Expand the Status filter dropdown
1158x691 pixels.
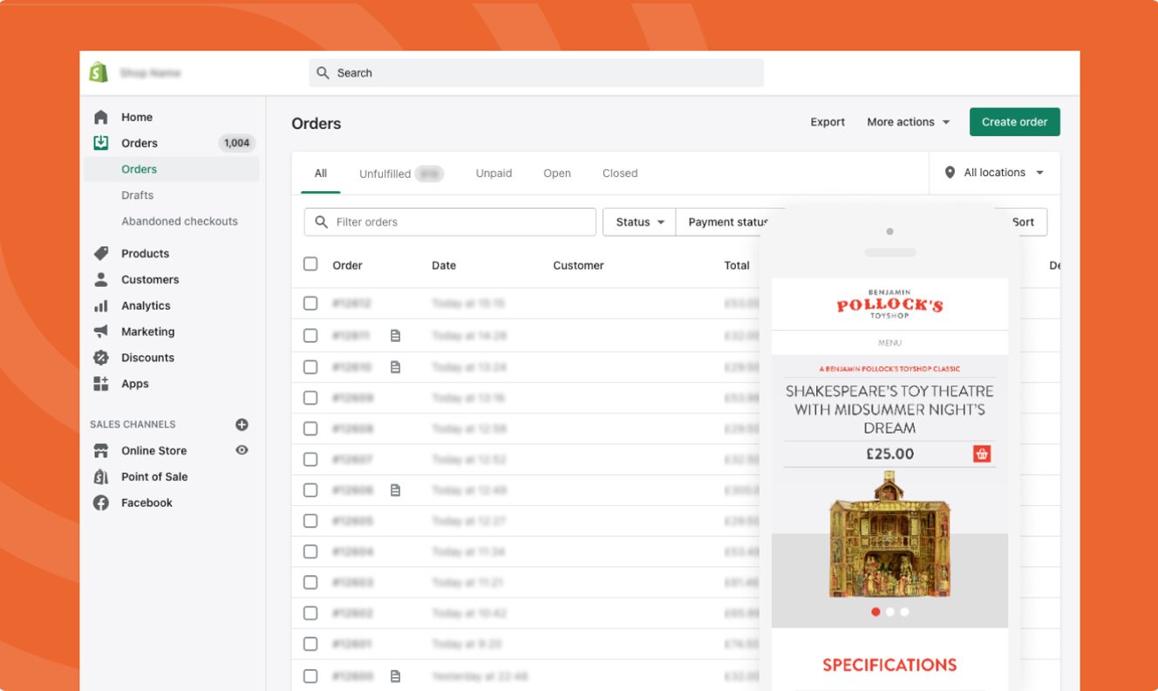click(x=639, y=222)
